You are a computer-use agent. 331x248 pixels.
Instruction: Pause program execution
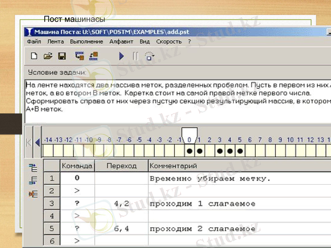click(x=135, y=56)
